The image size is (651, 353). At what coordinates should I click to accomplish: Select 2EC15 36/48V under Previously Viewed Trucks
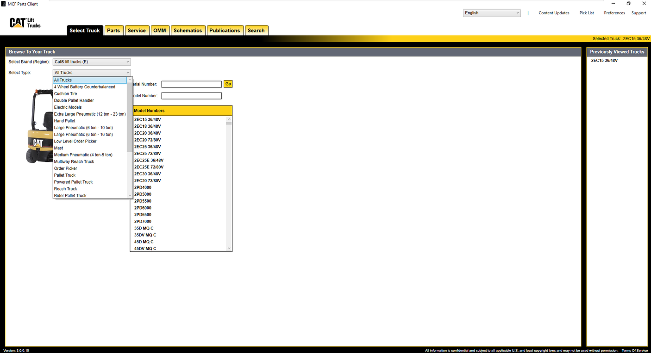(605, 60)
